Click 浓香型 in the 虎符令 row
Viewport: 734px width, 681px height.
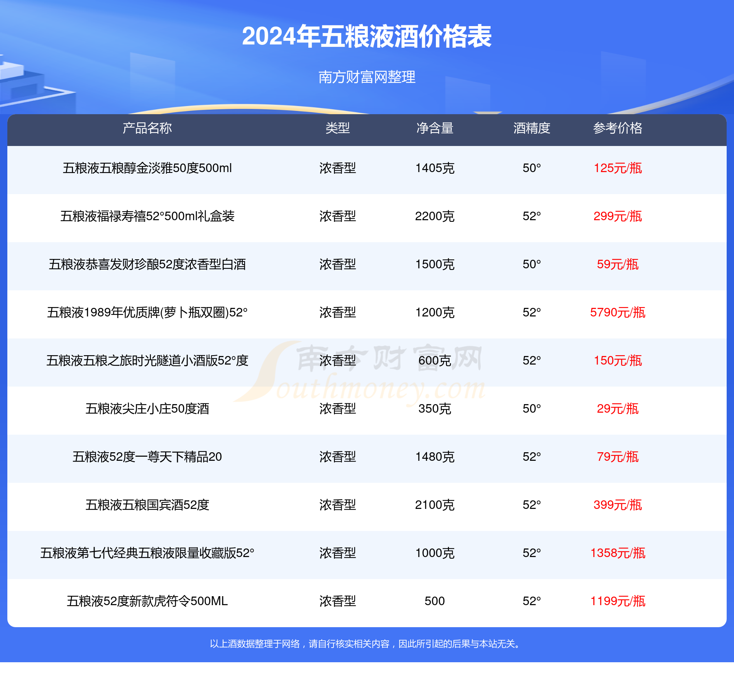[x=338, y=601]
